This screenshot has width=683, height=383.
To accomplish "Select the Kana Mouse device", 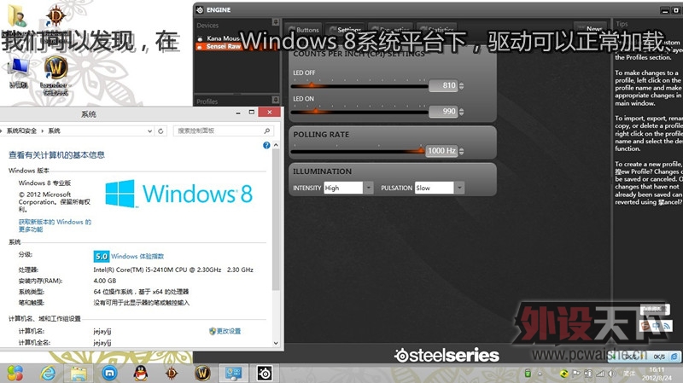I will click(x=223, y=38).
